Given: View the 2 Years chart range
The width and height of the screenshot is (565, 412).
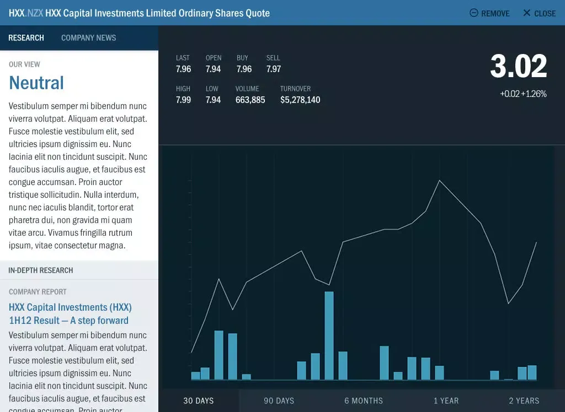Looking at the screenshot, I should (524, 400).
